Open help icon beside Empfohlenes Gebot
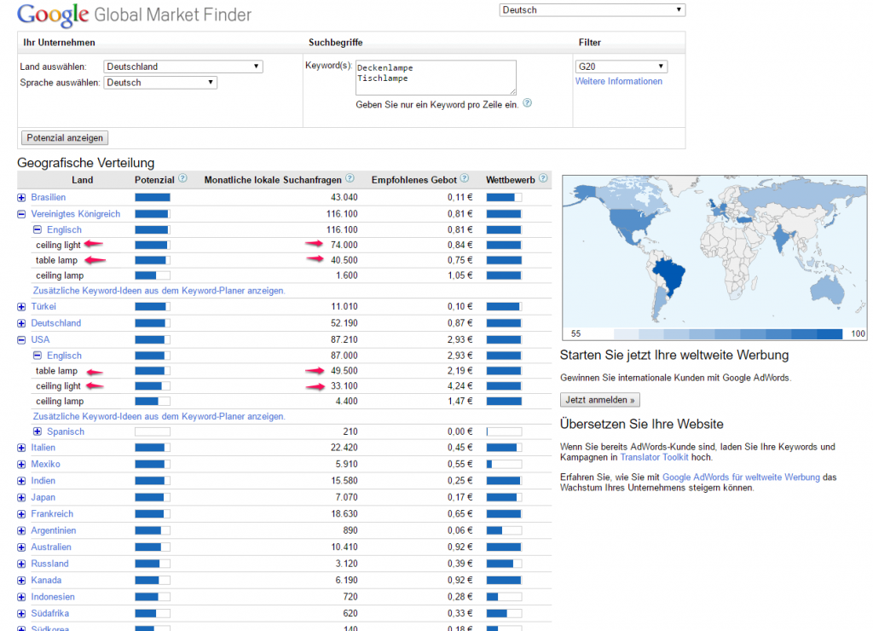This screenshot has width=873, height=631. point(465,179)
